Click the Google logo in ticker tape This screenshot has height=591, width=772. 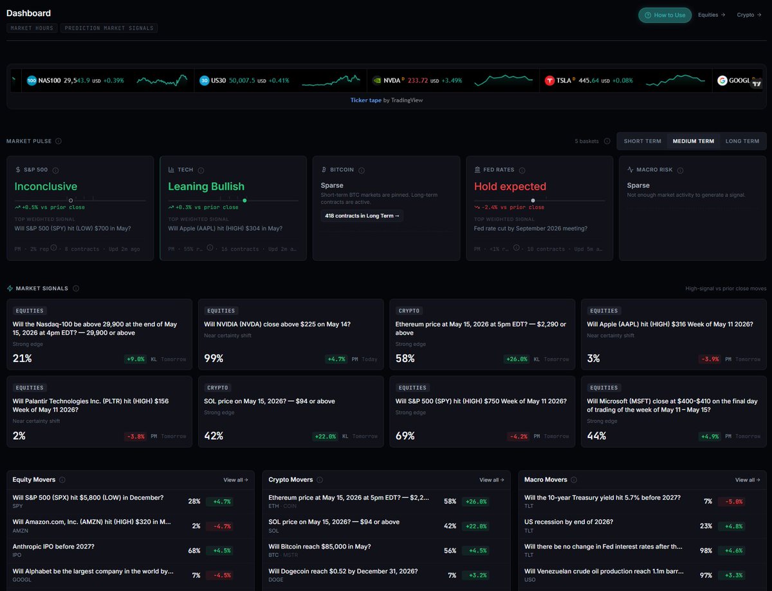[x=722, y=80]
